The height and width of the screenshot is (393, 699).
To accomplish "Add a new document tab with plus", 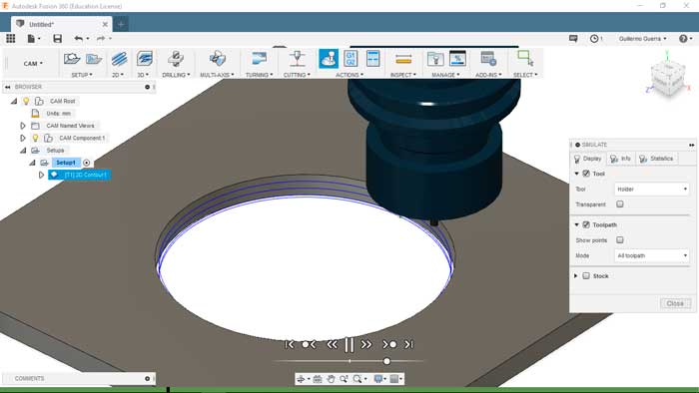I will click(x=121, y=24).
